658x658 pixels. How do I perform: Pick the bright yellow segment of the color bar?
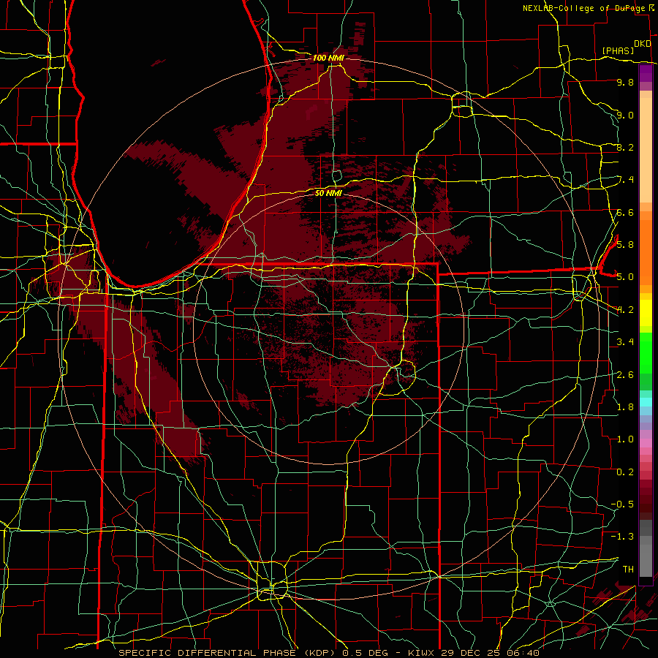pyautogui.click(x=646, y=313)
